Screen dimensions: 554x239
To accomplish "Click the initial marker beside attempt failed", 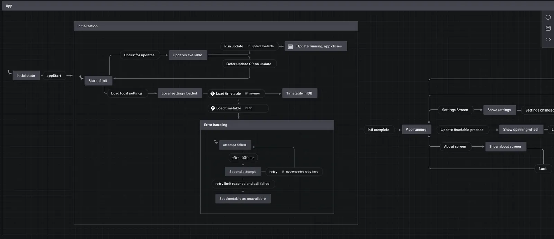I will (216, 142).
